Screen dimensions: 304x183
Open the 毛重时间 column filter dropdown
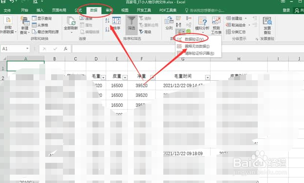coord(208,78)
